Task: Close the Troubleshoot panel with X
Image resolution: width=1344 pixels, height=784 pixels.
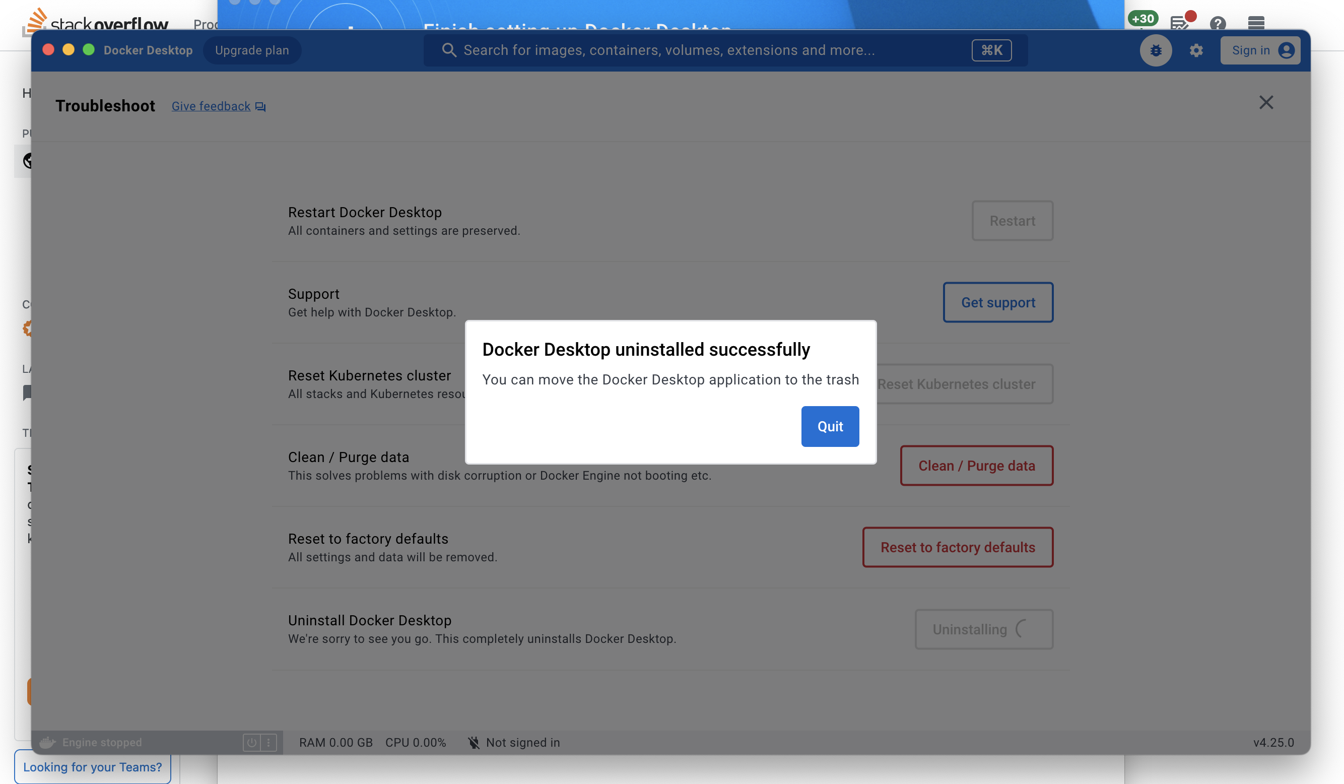Action: click(x=1265, y=102)
